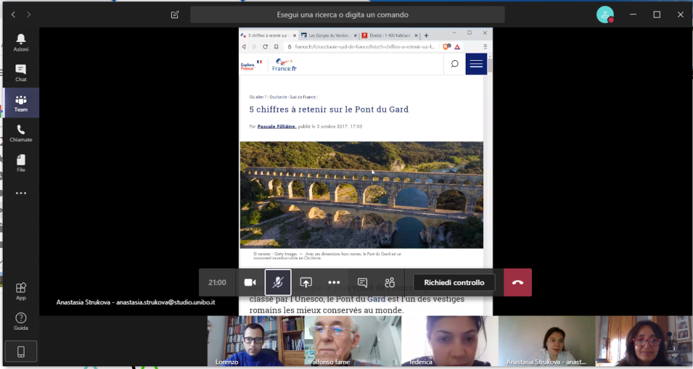Open the share screen tray
The height and width of the screenshot is (369, 693).
tap(306, 282)
